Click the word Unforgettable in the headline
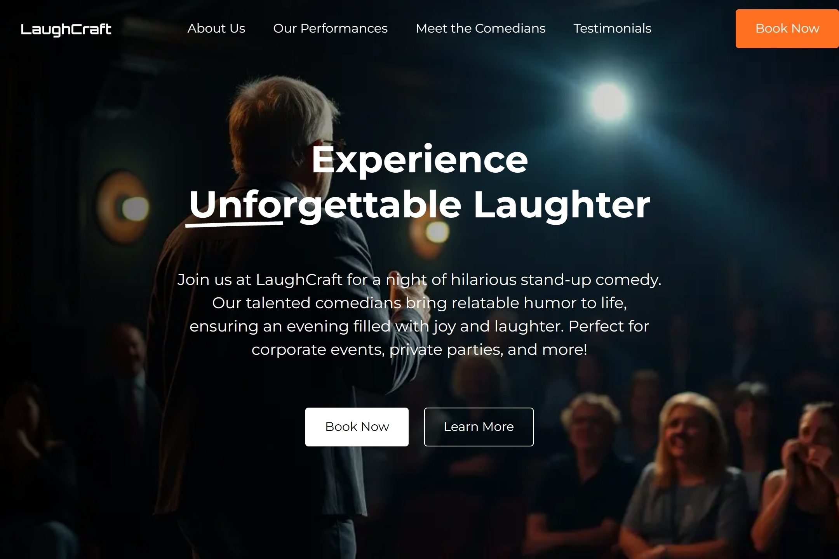The image size is (839, 559). [x=325, y=205]
